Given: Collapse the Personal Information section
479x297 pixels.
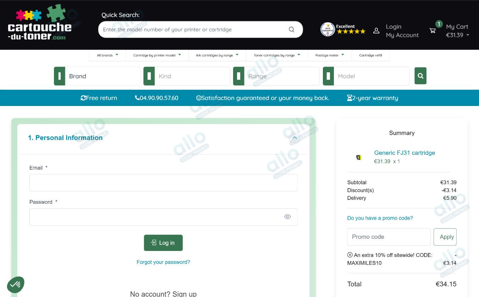Looking at the screenshot, I should point(294,137).
